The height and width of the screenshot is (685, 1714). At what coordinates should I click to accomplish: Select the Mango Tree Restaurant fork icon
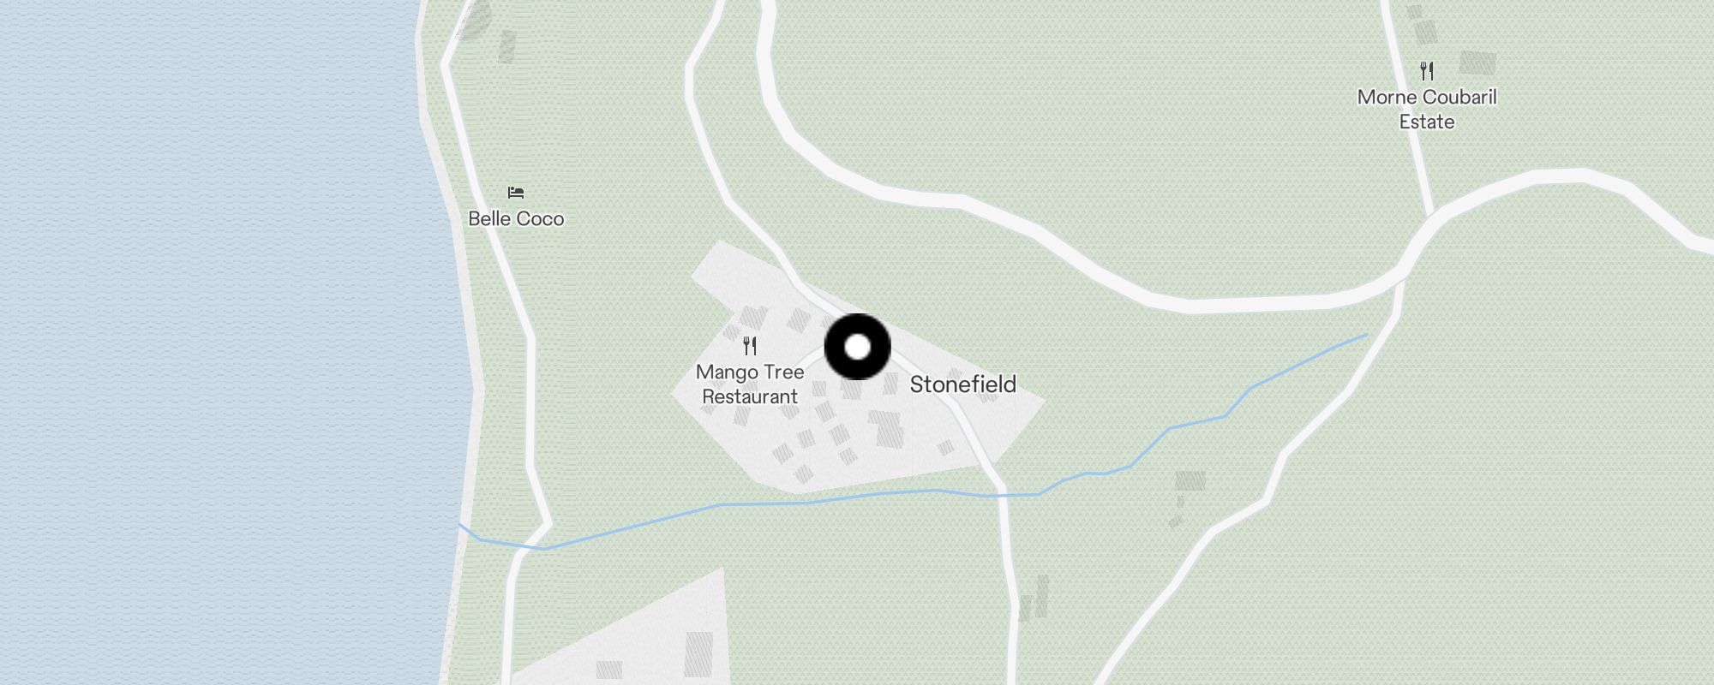[x=750, y=346]
